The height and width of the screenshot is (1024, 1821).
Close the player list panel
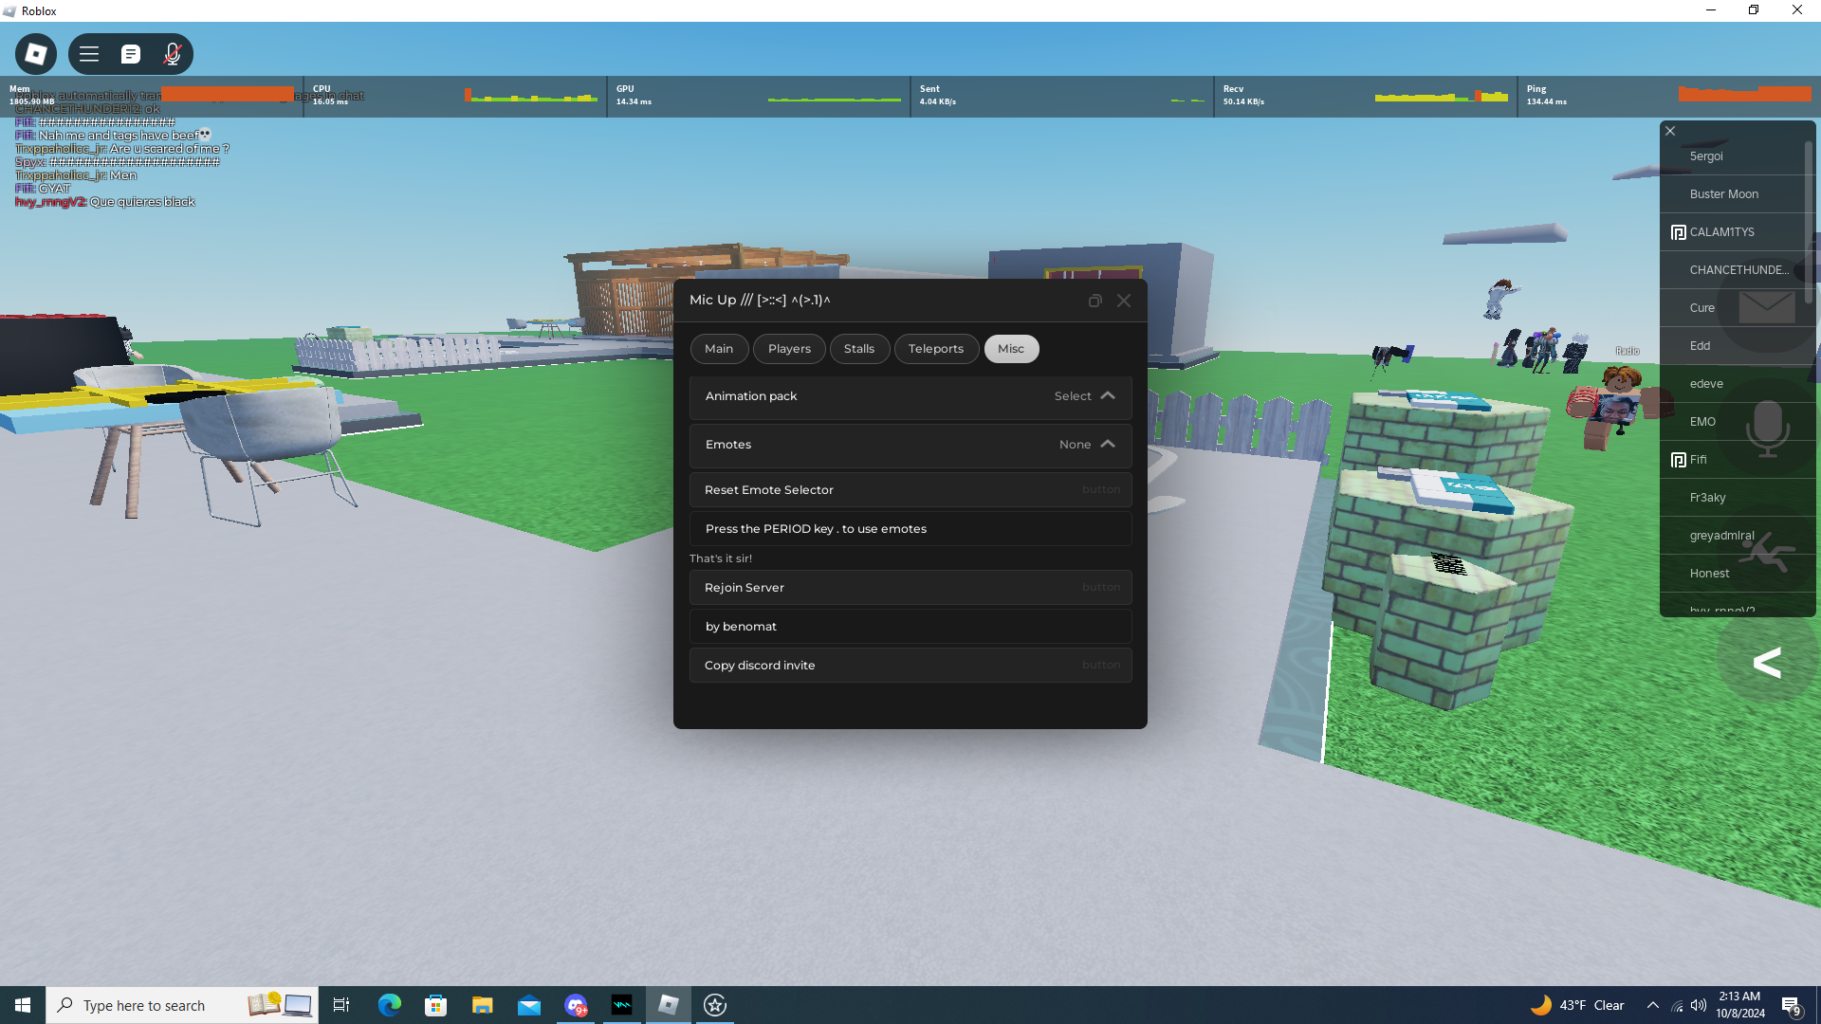click(x=1670, y=131)
